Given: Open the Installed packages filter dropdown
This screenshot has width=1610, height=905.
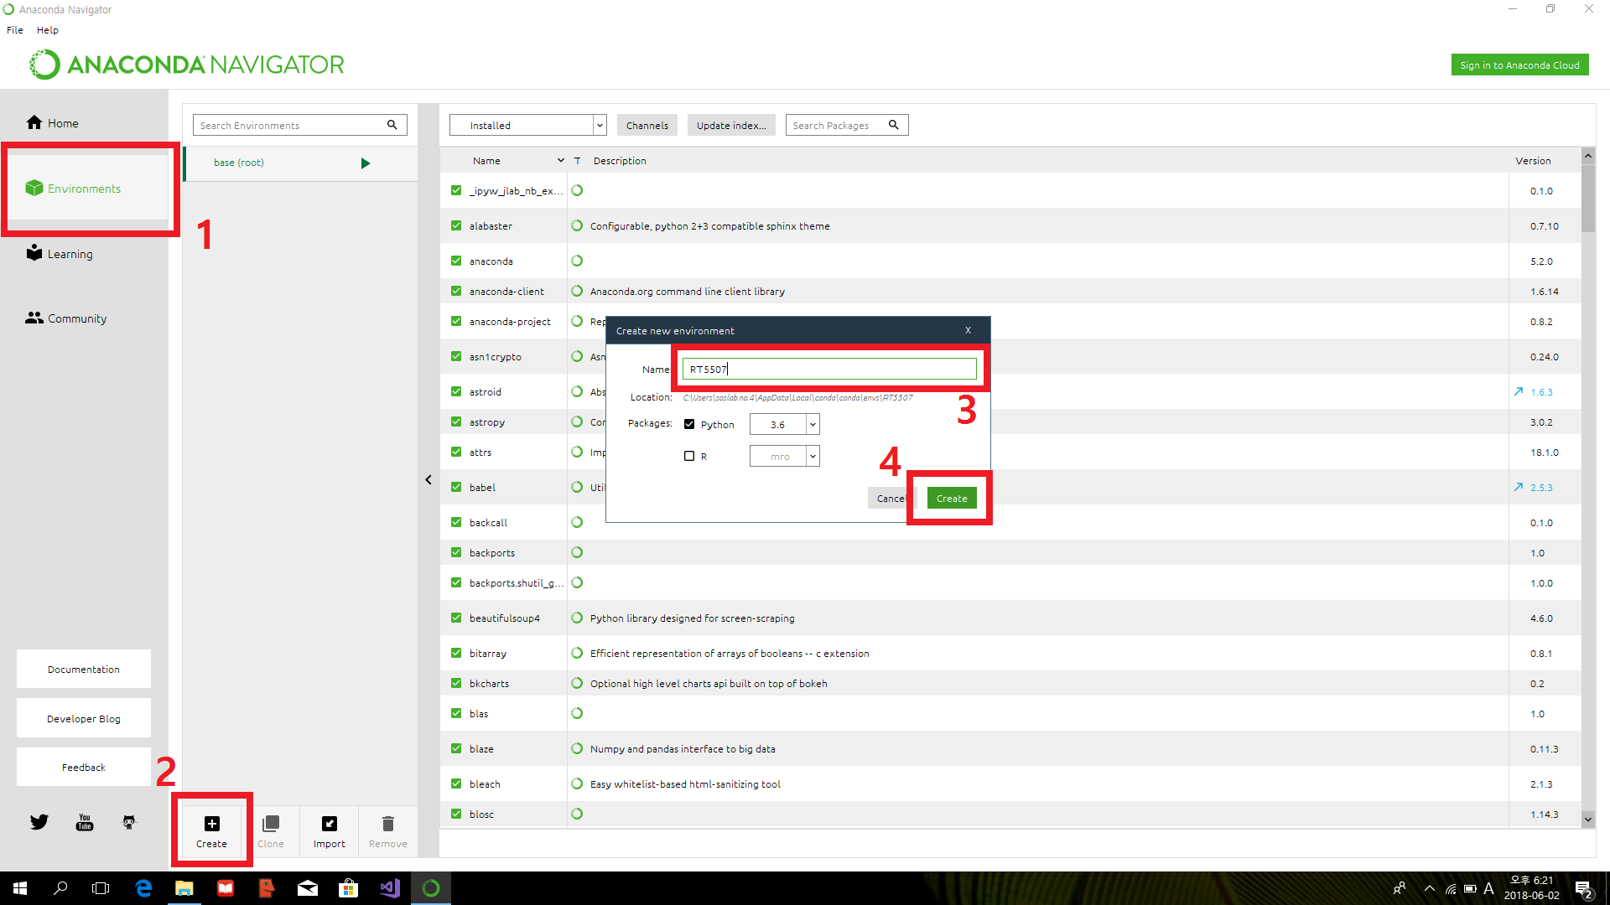Looking at the screenshot, I should (528, 125).
